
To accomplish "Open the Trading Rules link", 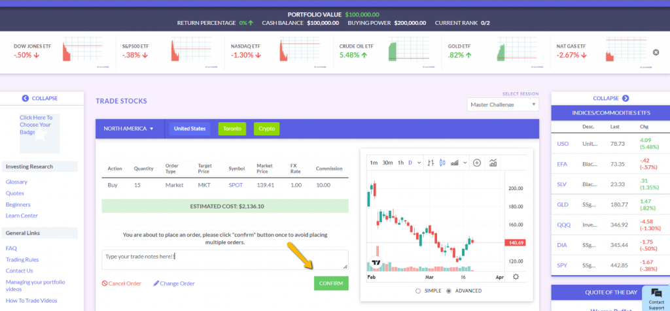I will (22, 259).
